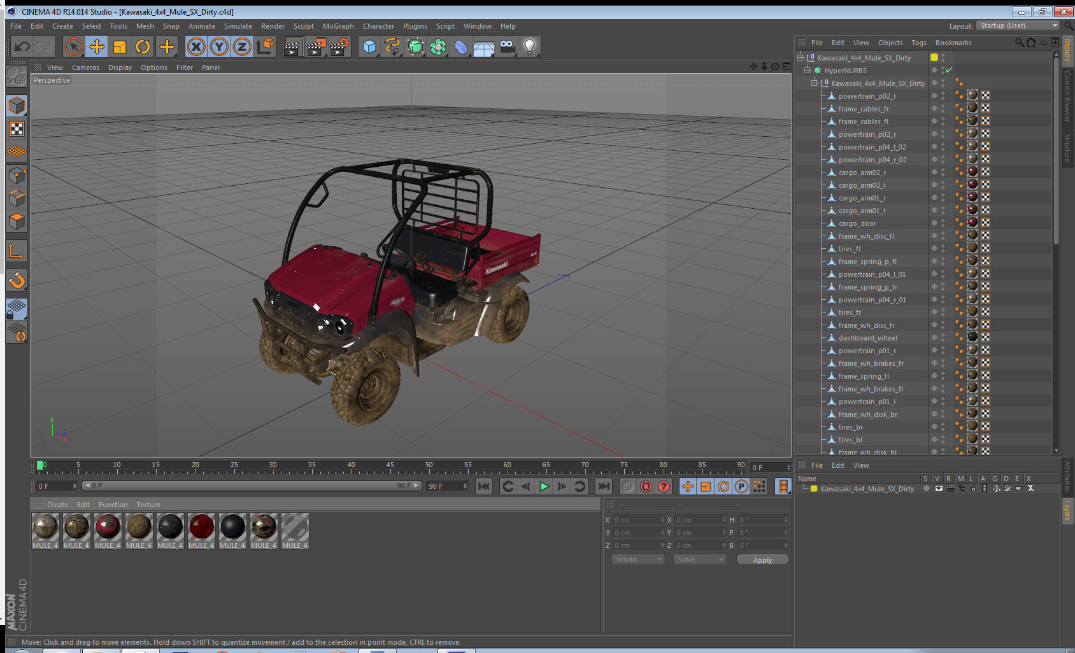Viewport: 1075px width, 653px height.
Task: Open the File menu in menu bar
Action: (16, 26)
